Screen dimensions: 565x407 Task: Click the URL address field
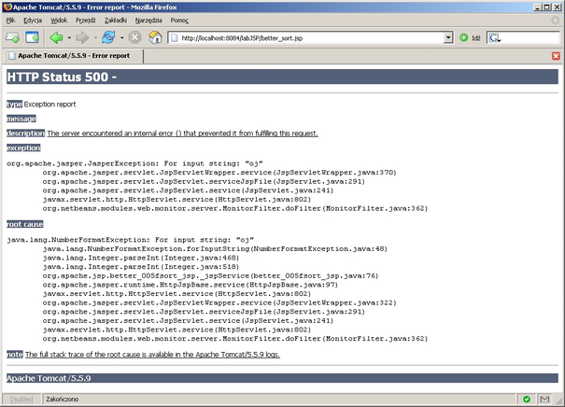[311, 38]
